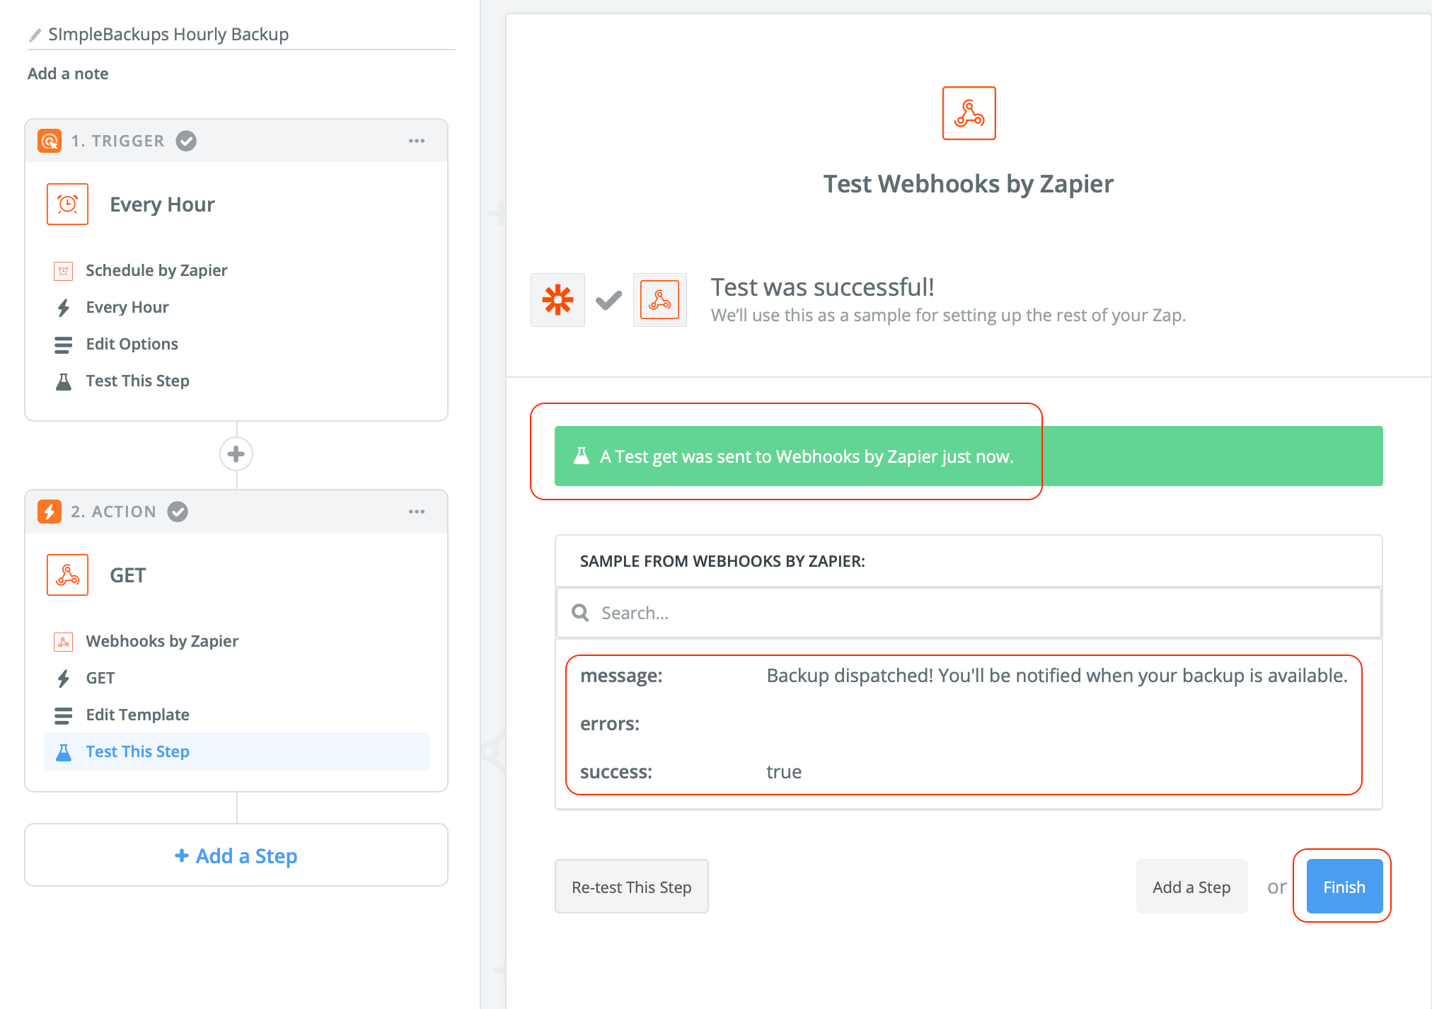1432x1009 pixels.
Task: Click the checkmark badge on the Action step
Action: (x=178, y=511)
